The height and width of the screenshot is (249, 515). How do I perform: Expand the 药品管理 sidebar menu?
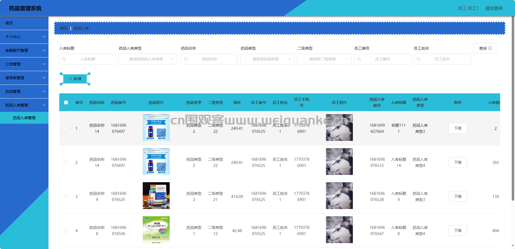click(x=24, y=91)
